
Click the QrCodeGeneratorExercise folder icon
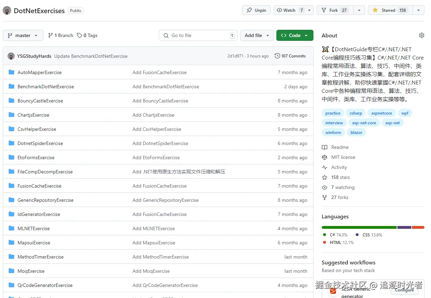point(11,285)
